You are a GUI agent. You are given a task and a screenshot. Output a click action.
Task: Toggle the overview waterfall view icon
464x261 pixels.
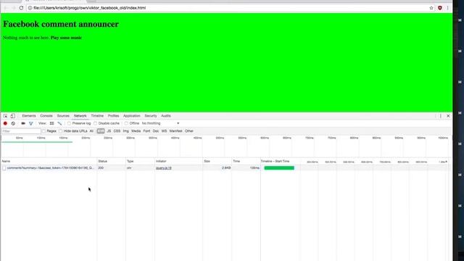[x=59, y=123]
